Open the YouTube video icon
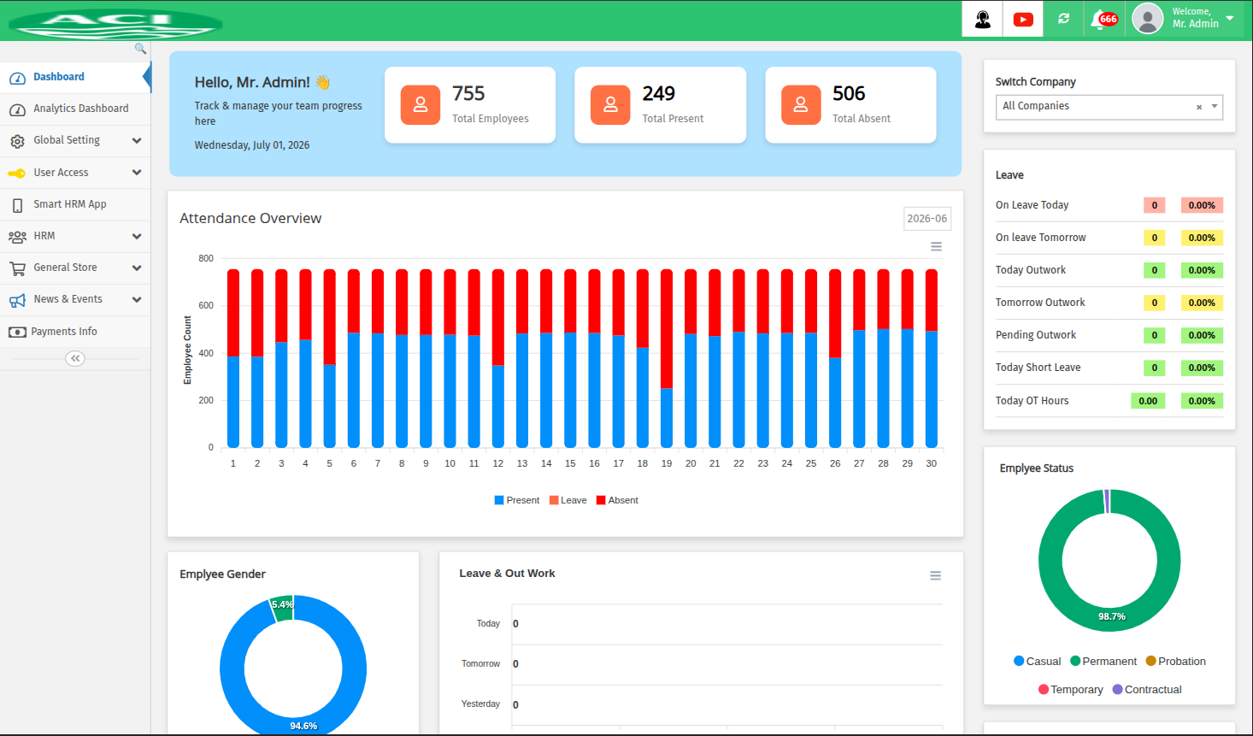The height and width of the screenshot is (736, 1253). (x=1023, y=19)
